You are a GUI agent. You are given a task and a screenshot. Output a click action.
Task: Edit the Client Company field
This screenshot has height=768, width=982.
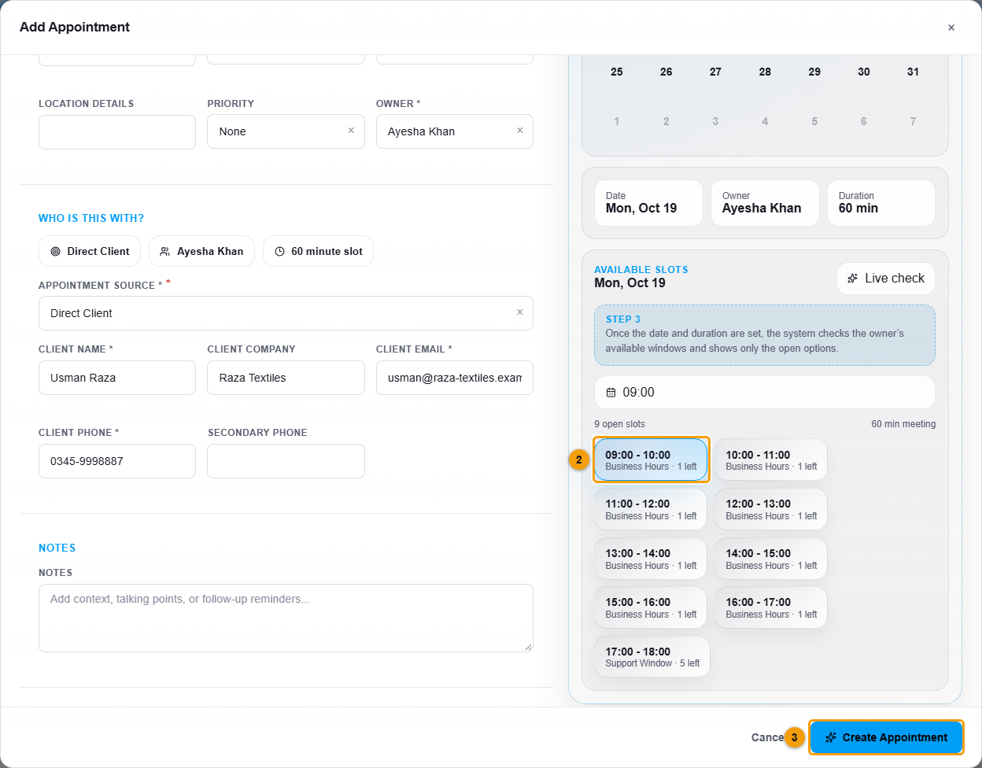[x=286, y=378]
